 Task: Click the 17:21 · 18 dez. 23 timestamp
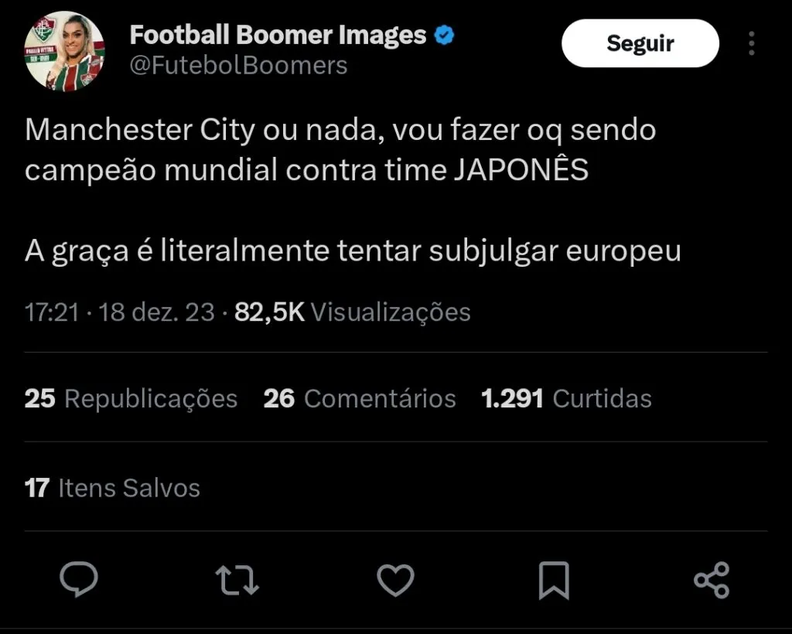tap(119, 312)
